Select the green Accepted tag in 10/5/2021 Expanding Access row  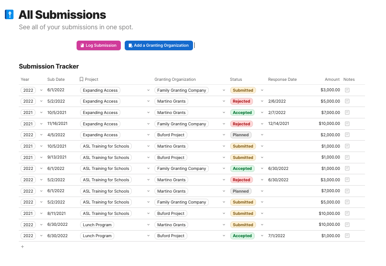pos(242,113)
